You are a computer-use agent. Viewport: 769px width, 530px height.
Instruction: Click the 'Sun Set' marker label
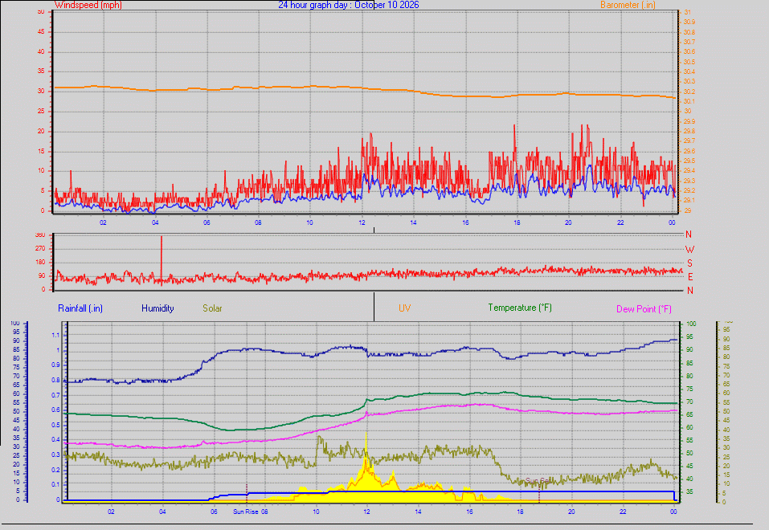[537, 481]
